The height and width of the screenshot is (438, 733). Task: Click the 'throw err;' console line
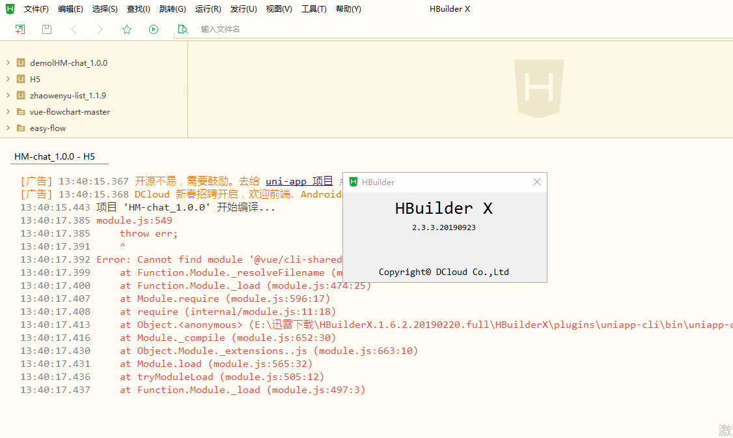pos(148,233)
